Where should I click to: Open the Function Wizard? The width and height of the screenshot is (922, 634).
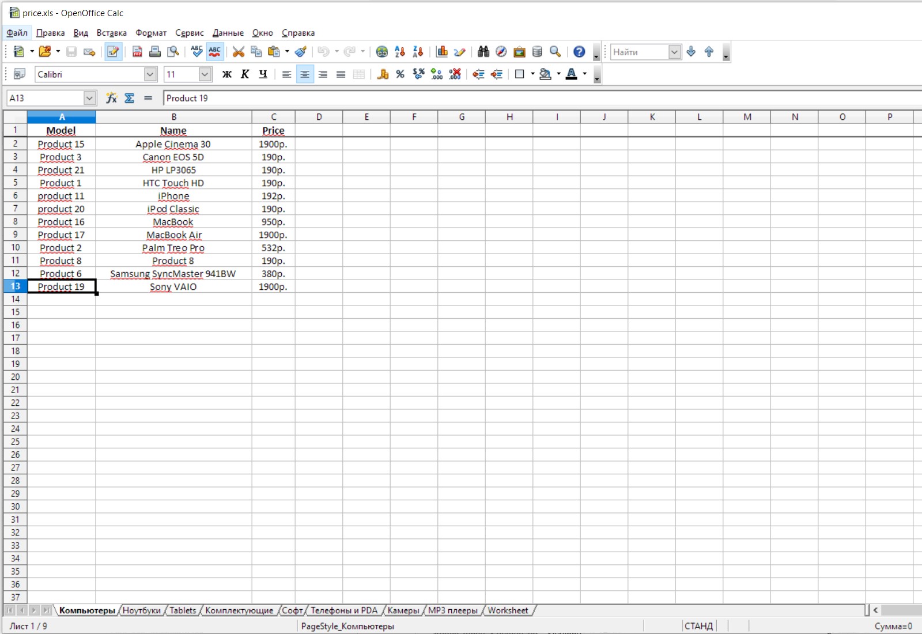point(111,98)
